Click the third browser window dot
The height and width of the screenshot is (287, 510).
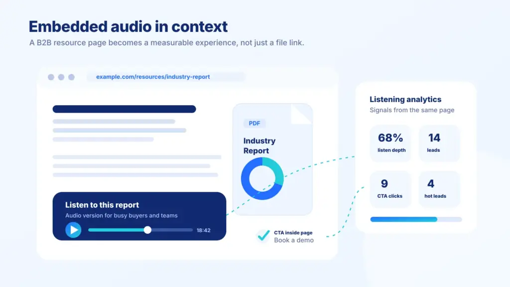point(71,77)
